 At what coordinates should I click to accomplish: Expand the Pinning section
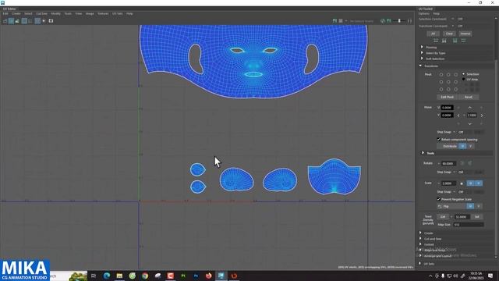tap(423, 47)
